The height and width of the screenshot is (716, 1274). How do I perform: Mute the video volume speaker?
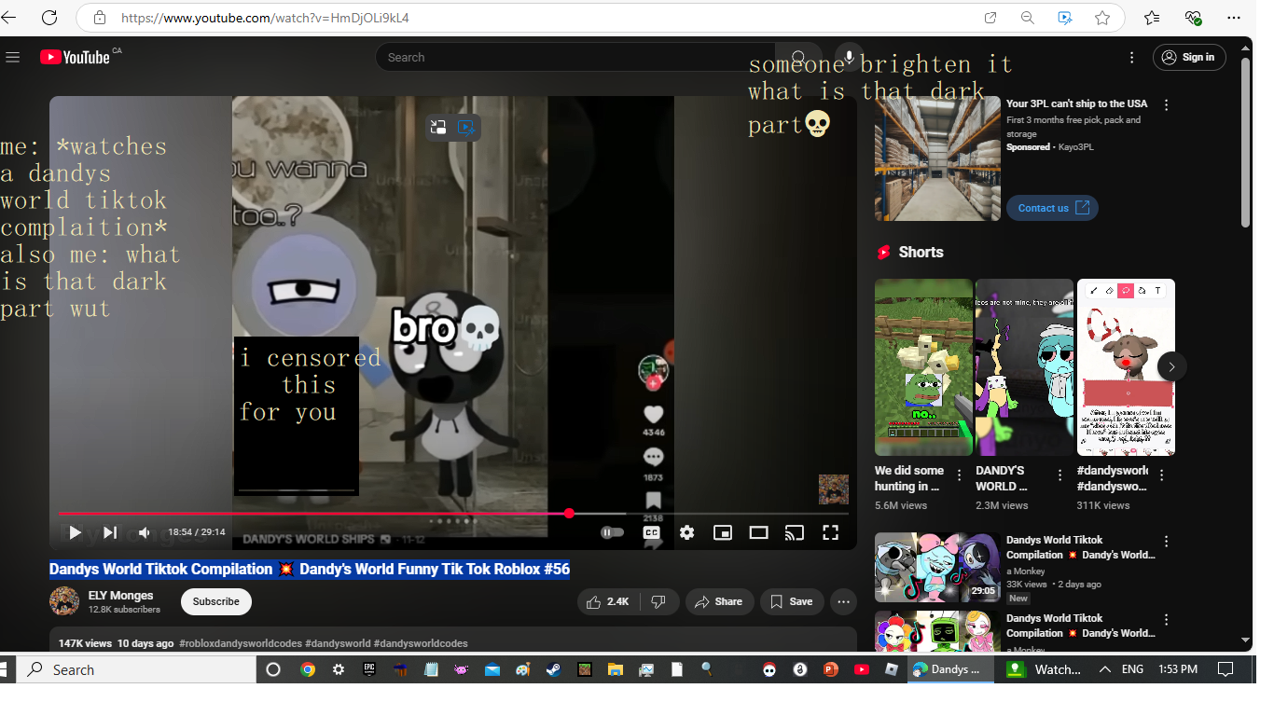click(145, 532)
